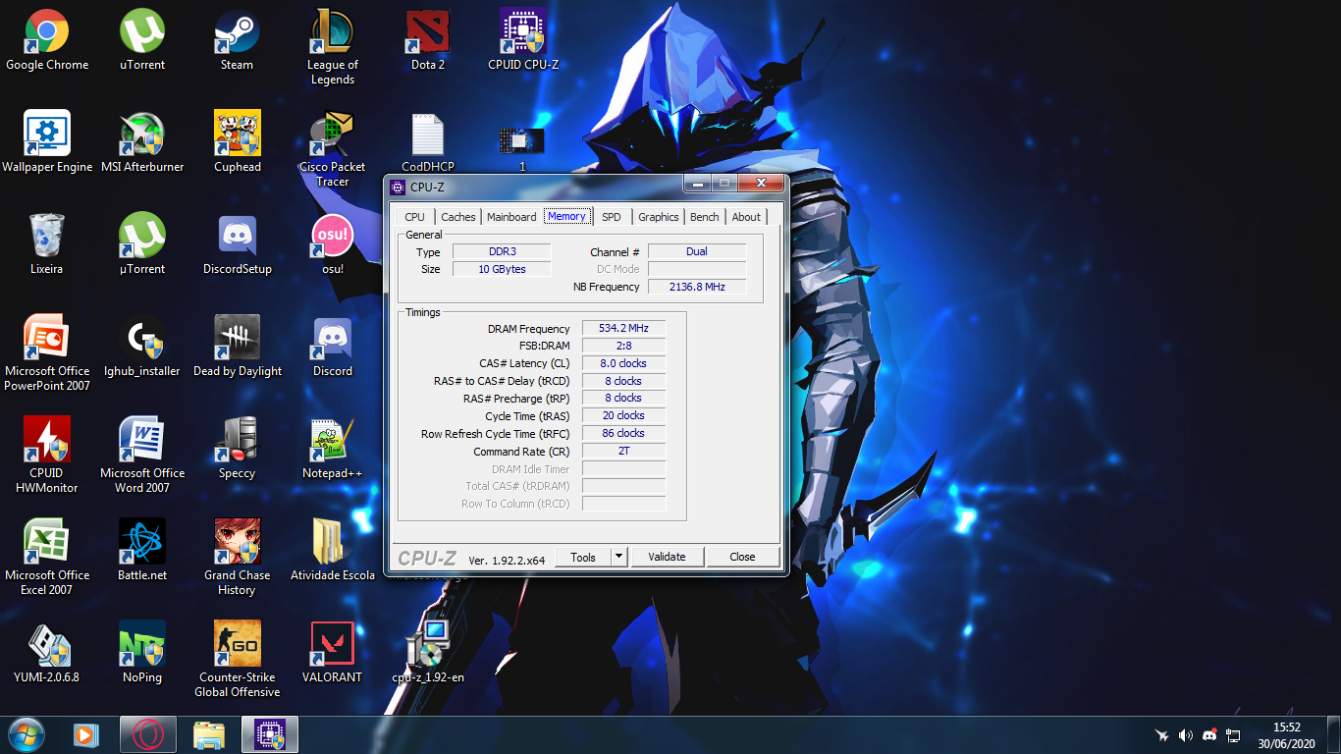Click the Tools button in CPU-Z
This screenshot has height=754, width=1341.
tap(583, 557)
